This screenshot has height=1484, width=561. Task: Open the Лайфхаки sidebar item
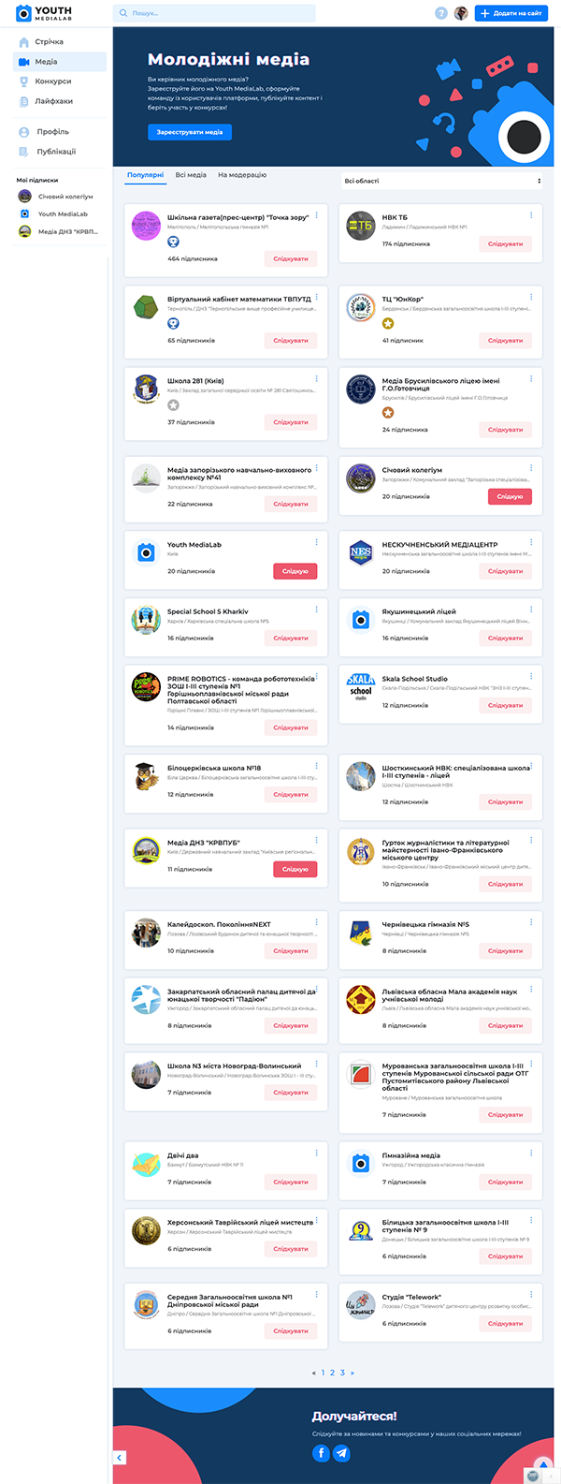[53, 101]
